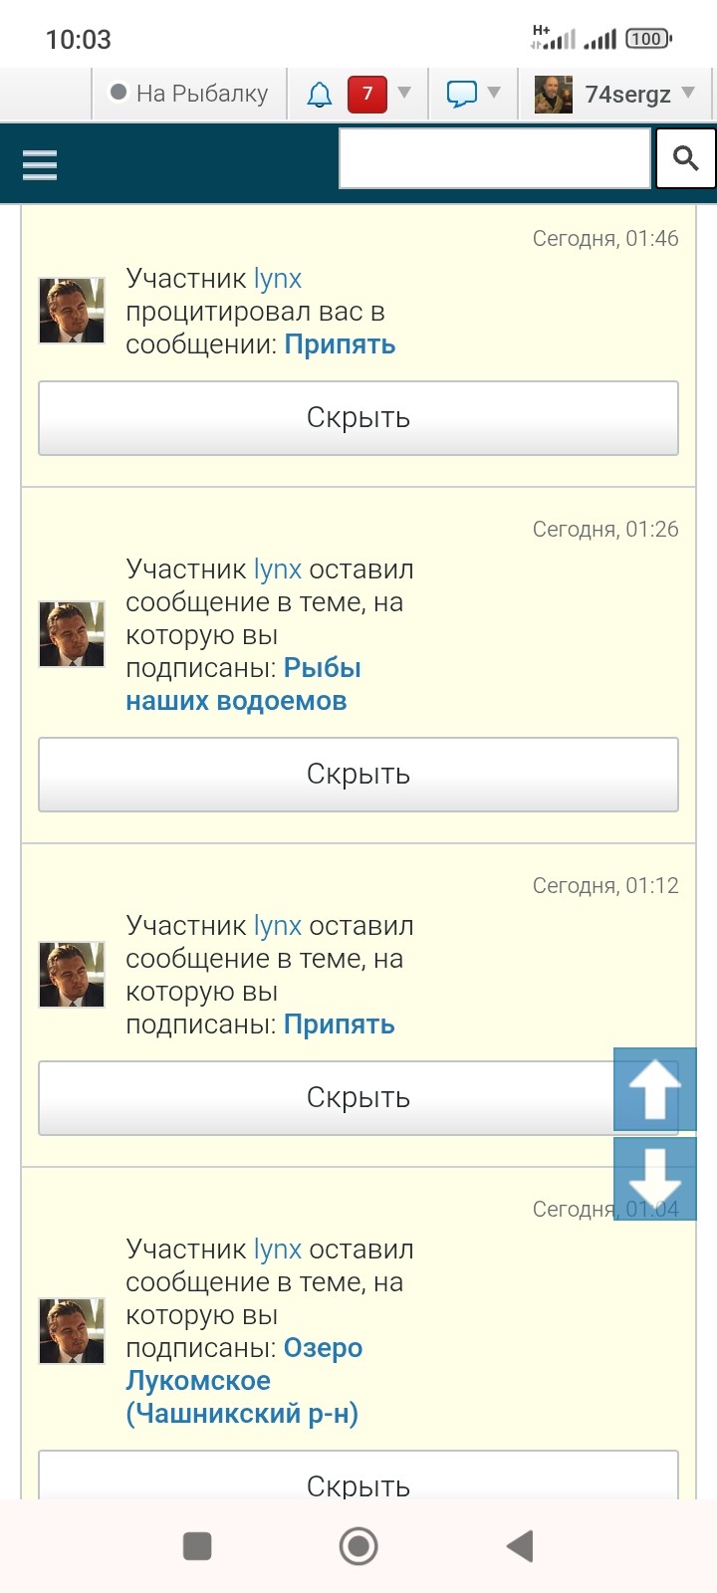717x1593 pixels.
Task: Tap the red 7 unread counter badge
Action: (x=366, y=94)
